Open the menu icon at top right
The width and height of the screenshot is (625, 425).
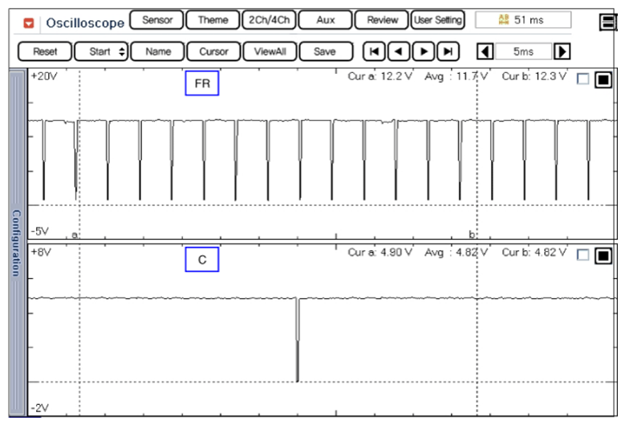coord(609,22)
